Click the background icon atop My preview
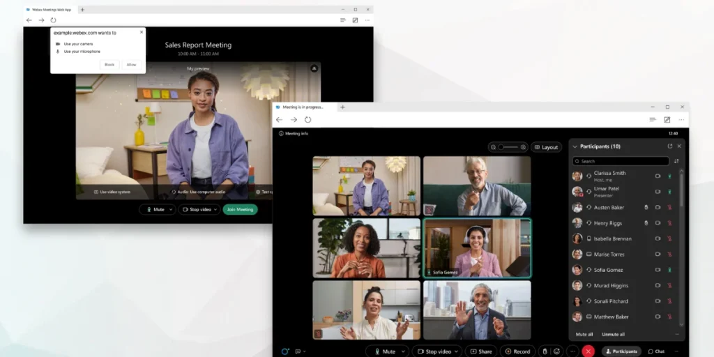 (314, 68)
